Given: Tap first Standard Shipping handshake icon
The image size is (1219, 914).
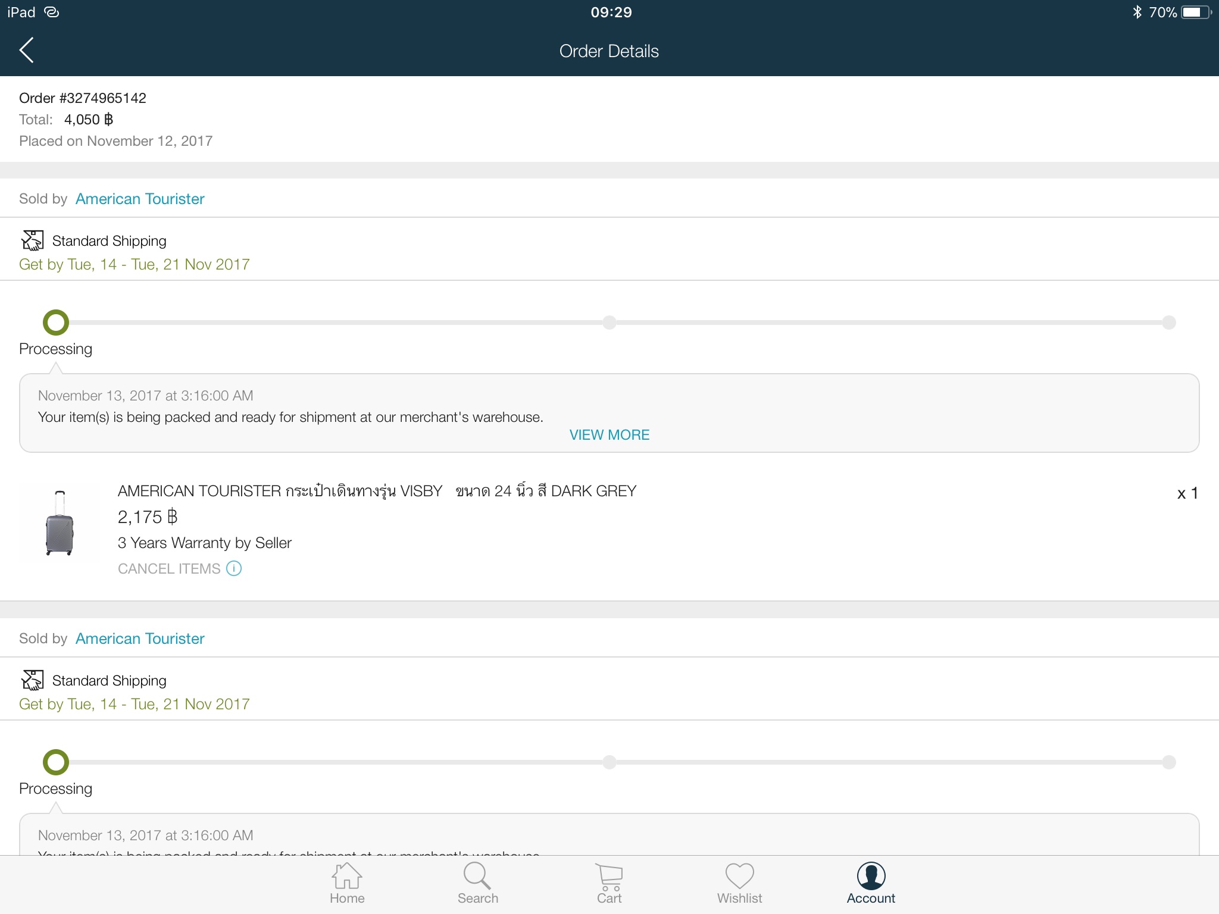Looking at the screenshot, I should [32, 240].
